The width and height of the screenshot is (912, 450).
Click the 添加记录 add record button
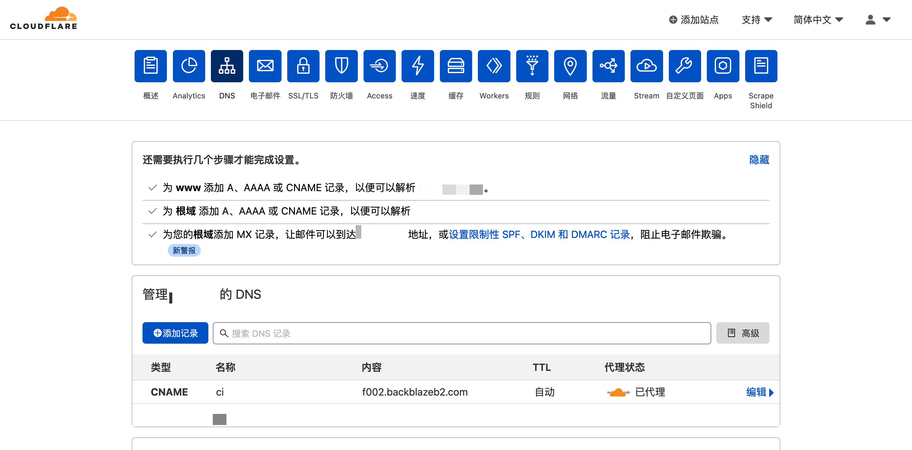[x=175, y=333]
